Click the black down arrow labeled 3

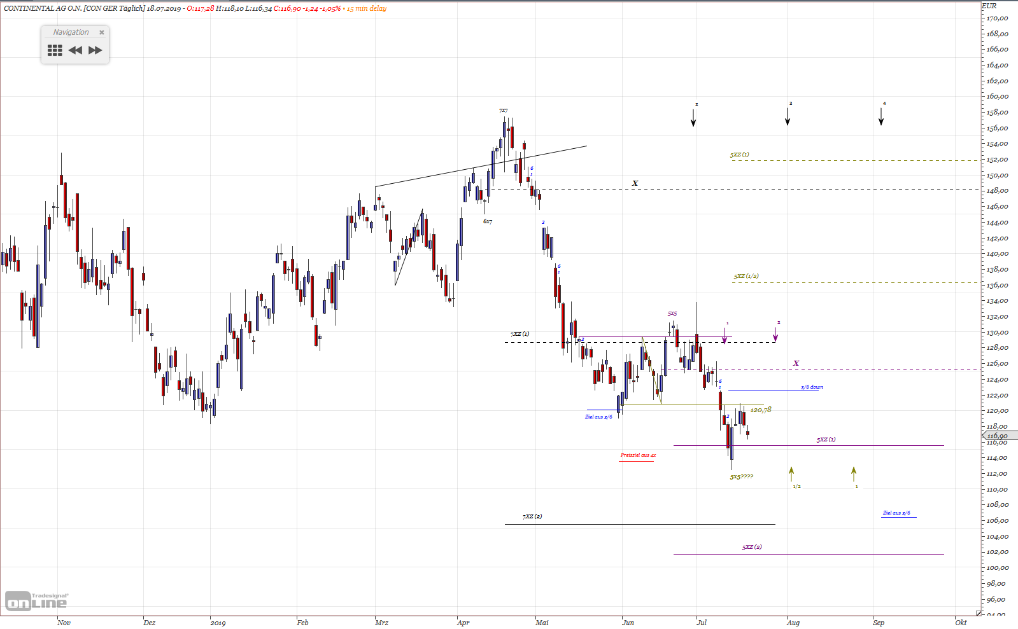tap(788, 116)
